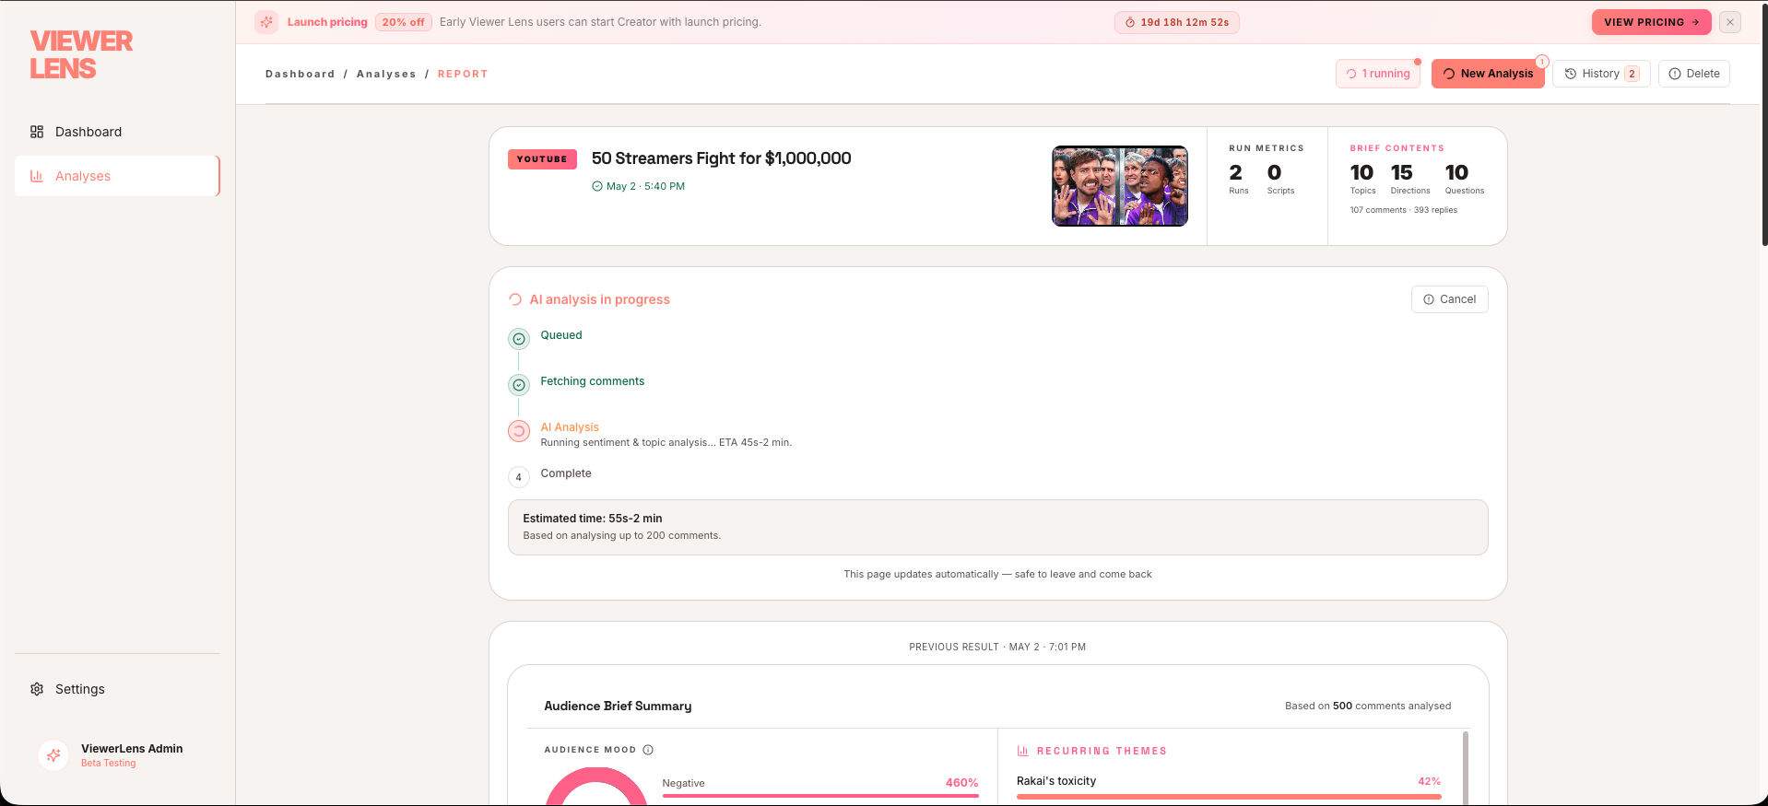
Task: Click the Audience Mood info icon
Action: point(648,750)
